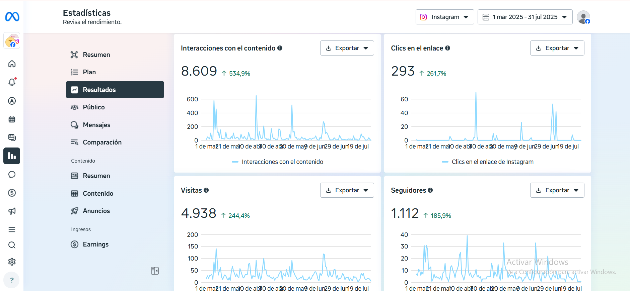The width and height of the screenshot is (630, 291).
Task: Open the help question mark icon
Action: click(x=12, y=280)
